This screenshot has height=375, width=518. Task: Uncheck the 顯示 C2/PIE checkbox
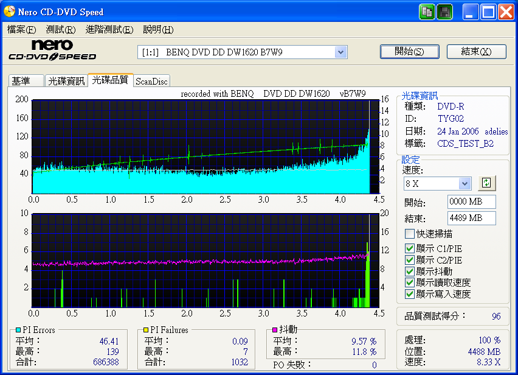[x=410, y=260]
